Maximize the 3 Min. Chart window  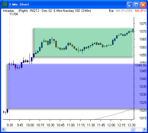(x=136, y=5)
